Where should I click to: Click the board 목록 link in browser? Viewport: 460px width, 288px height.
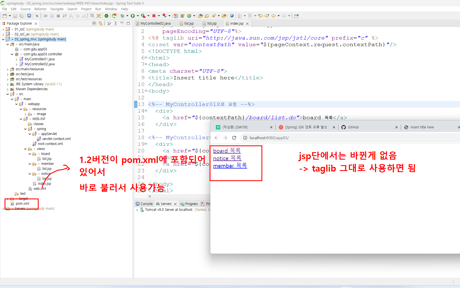(227, 151)
